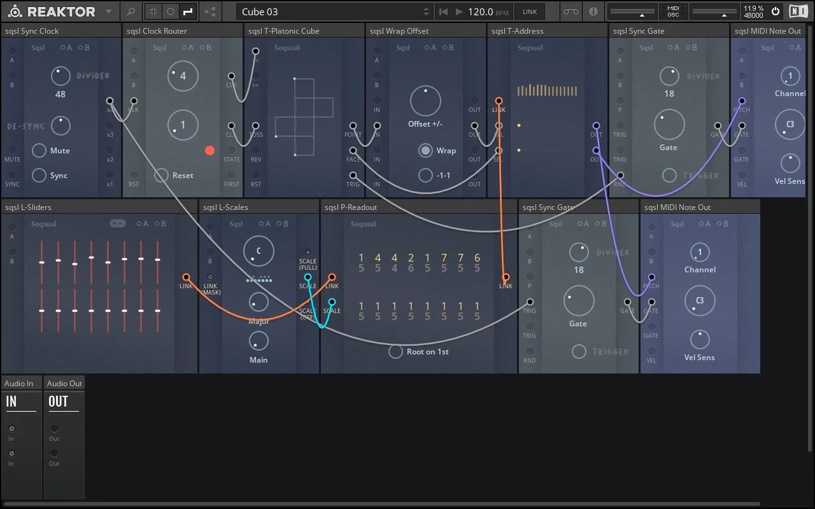Select the cable view mode icon
Viewport: 815px width, 509px height.
(x=188, y=11)
